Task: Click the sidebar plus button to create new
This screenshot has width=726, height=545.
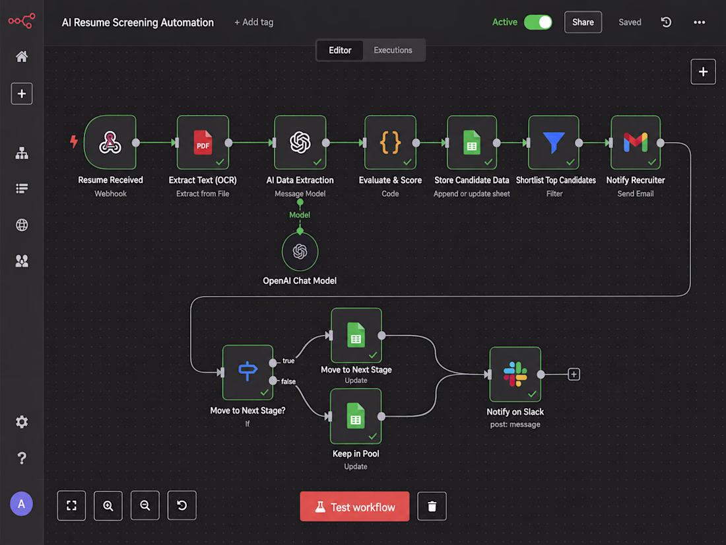Action: coord(22,94)
